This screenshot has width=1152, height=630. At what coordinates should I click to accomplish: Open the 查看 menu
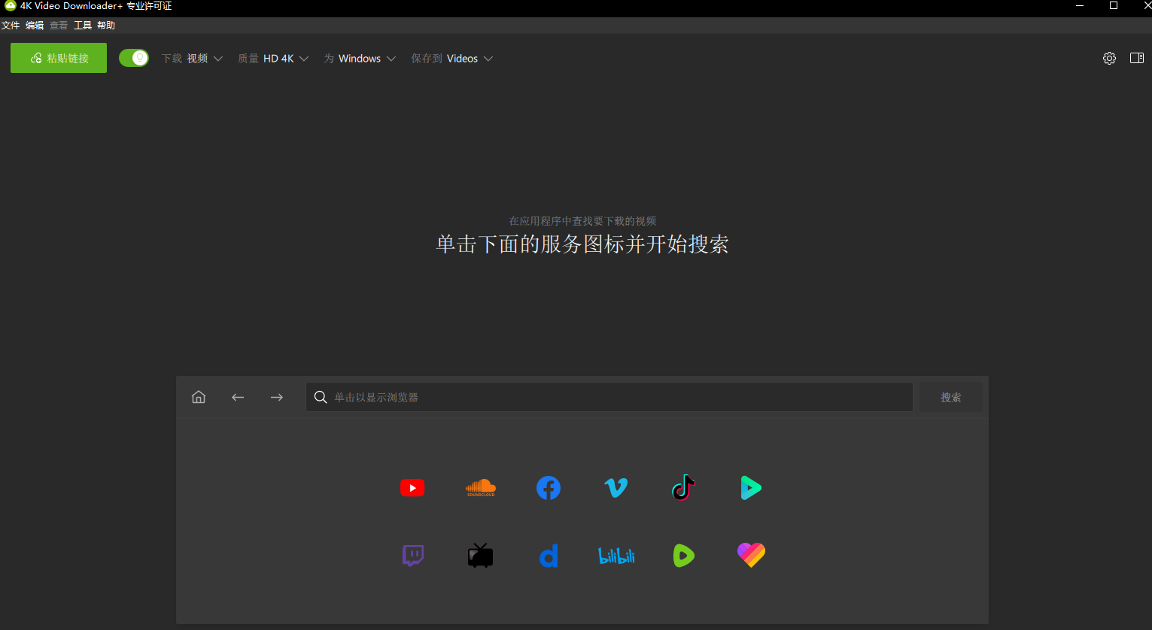coord(59,25)
